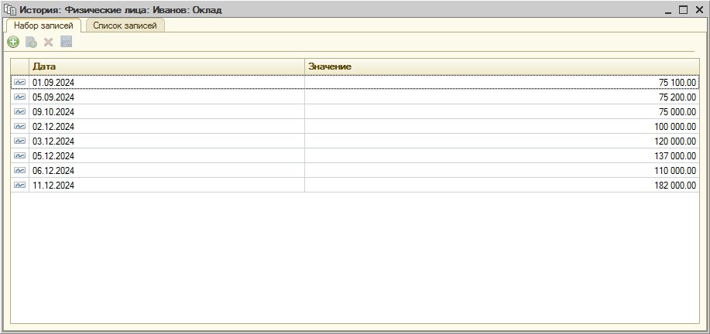Sort by the Дата column header
710x334 pixels.
click(x=166, y=66)
